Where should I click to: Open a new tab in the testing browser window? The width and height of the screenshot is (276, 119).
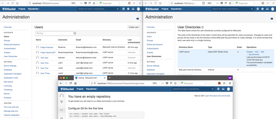pyautogui.click(x=110, y=78)
